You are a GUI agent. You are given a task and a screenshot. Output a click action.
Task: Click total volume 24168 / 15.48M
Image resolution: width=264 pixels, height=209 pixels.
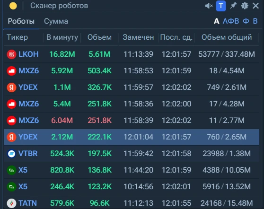click(227, 203)
